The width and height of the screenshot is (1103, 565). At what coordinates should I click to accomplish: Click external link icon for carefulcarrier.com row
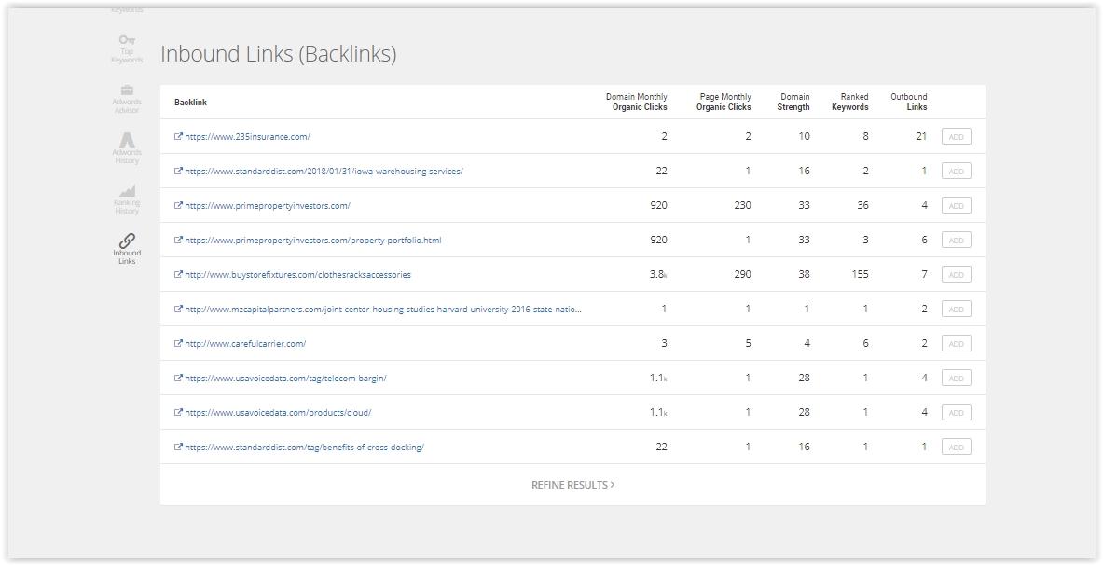tap(178, 343)
